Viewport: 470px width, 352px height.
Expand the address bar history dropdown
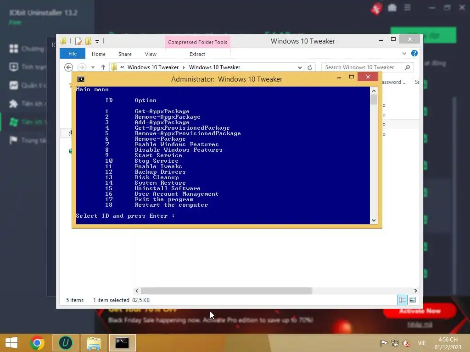tap(300, 67)
